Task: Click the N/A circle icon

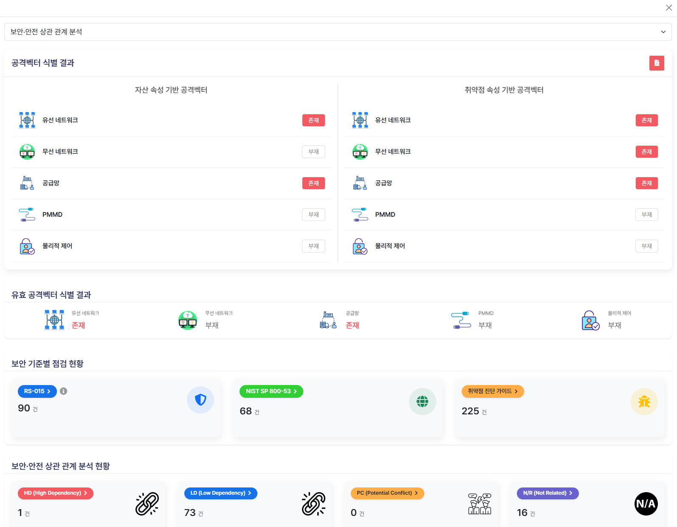Action: point(646,504)
